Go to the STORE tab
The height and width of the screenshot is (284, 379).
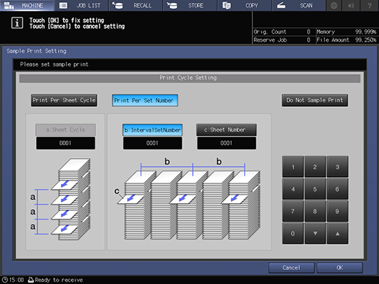pyautogui.click(x=191, y=5)
